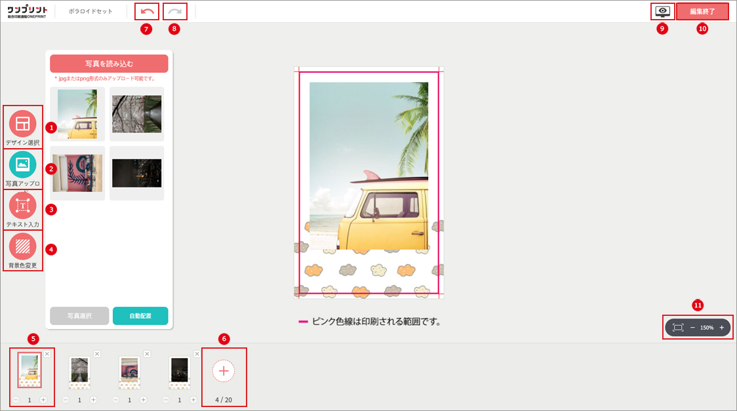Toggle preview with the eye icon

point(663,11)
